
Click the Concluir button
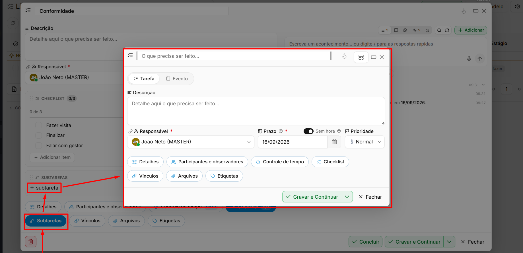[x=366, y=242]
